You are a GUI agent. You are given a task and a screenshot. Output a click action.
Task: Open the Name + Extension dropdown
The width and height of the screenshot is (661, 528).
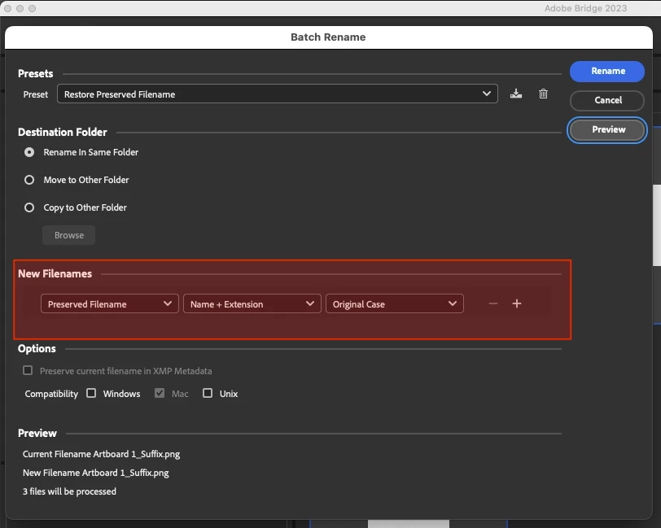click(252, 303)
